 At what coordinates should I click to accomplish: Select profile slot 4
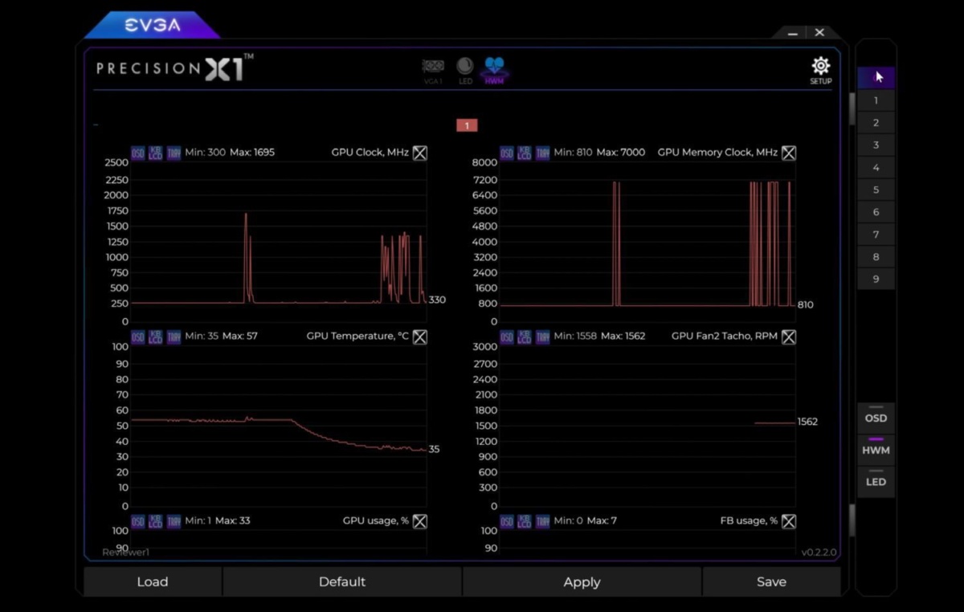click(x=876, y=168)
